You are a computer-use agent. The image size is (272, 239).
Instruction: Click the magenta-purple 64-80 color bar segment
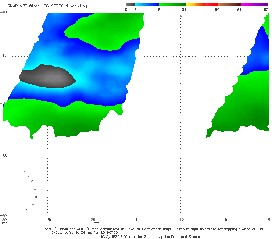254,4
